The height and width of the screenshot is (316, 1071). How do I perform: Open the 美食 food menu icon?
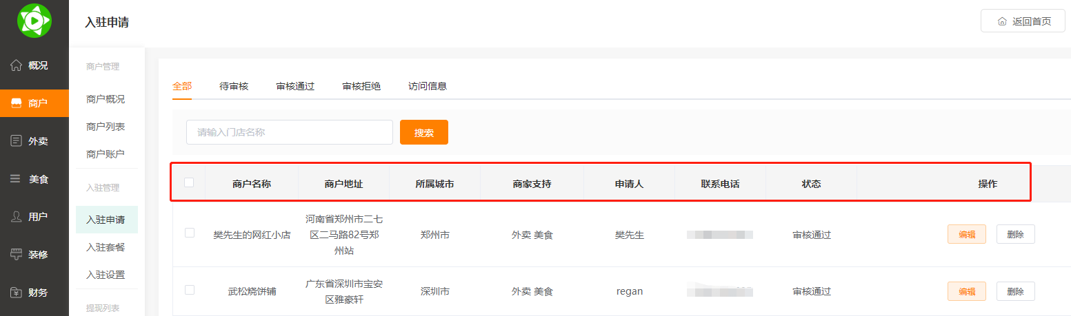(15, 179)
